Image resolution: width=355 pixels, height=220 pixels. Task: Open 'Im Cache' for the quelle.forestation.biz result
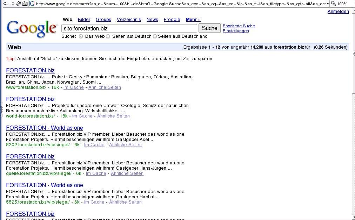[96, 173]
